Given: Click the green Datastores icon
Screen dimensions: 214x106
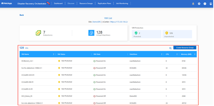Looking at the screenshot, I should 38,33.
